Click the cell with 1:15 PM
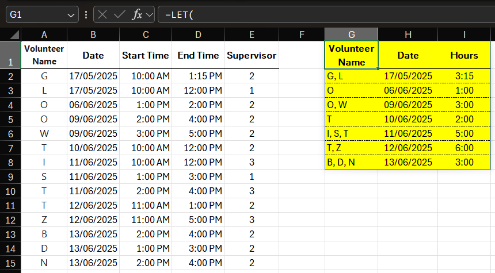Viewport: 495px width, 273px height. coord(199,76)
